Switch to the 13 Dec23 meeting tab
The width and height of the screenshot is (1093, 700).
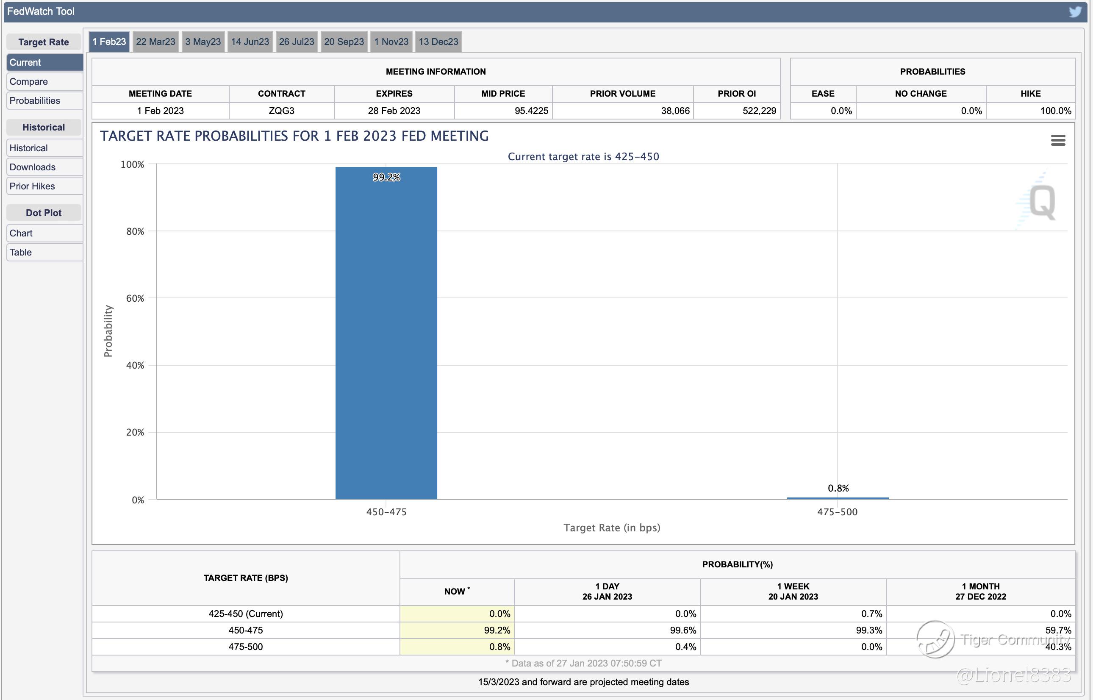[438, 42]
